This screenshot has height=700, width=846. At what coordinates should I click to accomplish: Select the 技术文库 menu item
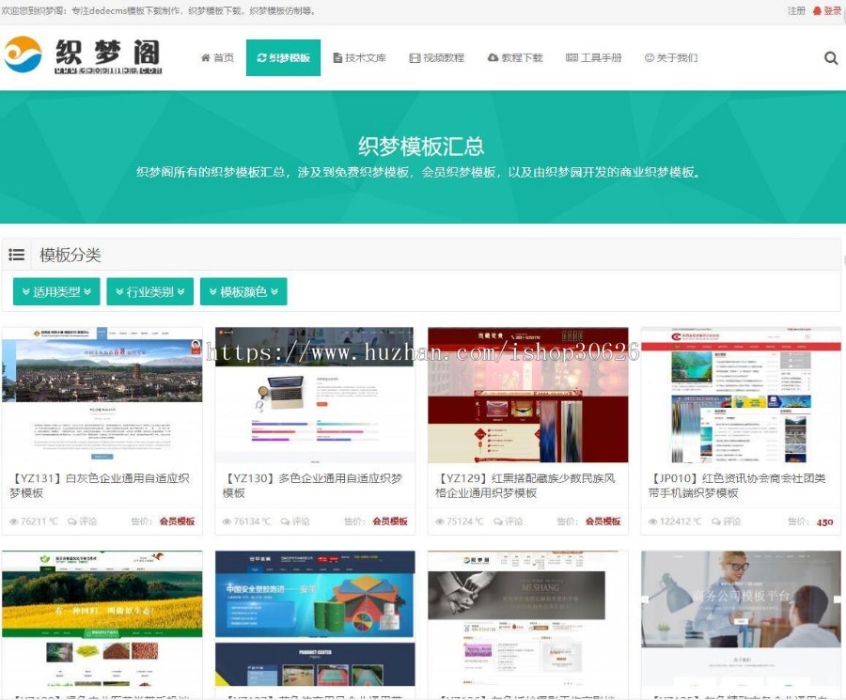[360, 57]
